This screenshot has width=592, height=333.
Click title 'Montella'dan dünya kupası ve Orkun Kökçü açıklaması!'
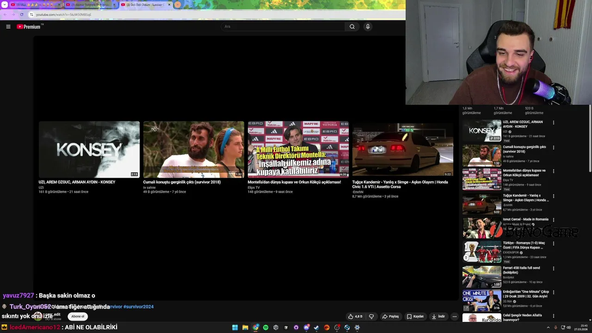point(294,182)
